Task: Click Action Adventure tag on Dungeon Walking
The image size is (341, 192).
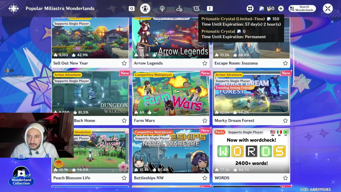Action: tap(67, 75)
